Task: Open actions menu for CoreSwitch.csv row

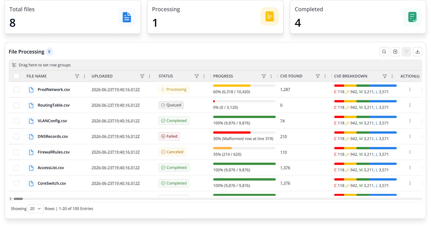Action: coord(410,183)
